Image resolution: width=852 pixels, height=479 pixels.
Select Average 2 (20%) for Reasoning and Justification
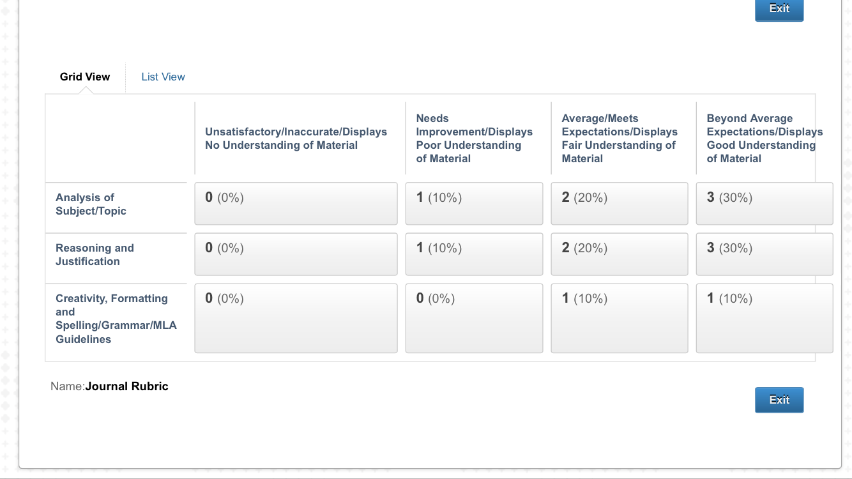coord(619,254)
